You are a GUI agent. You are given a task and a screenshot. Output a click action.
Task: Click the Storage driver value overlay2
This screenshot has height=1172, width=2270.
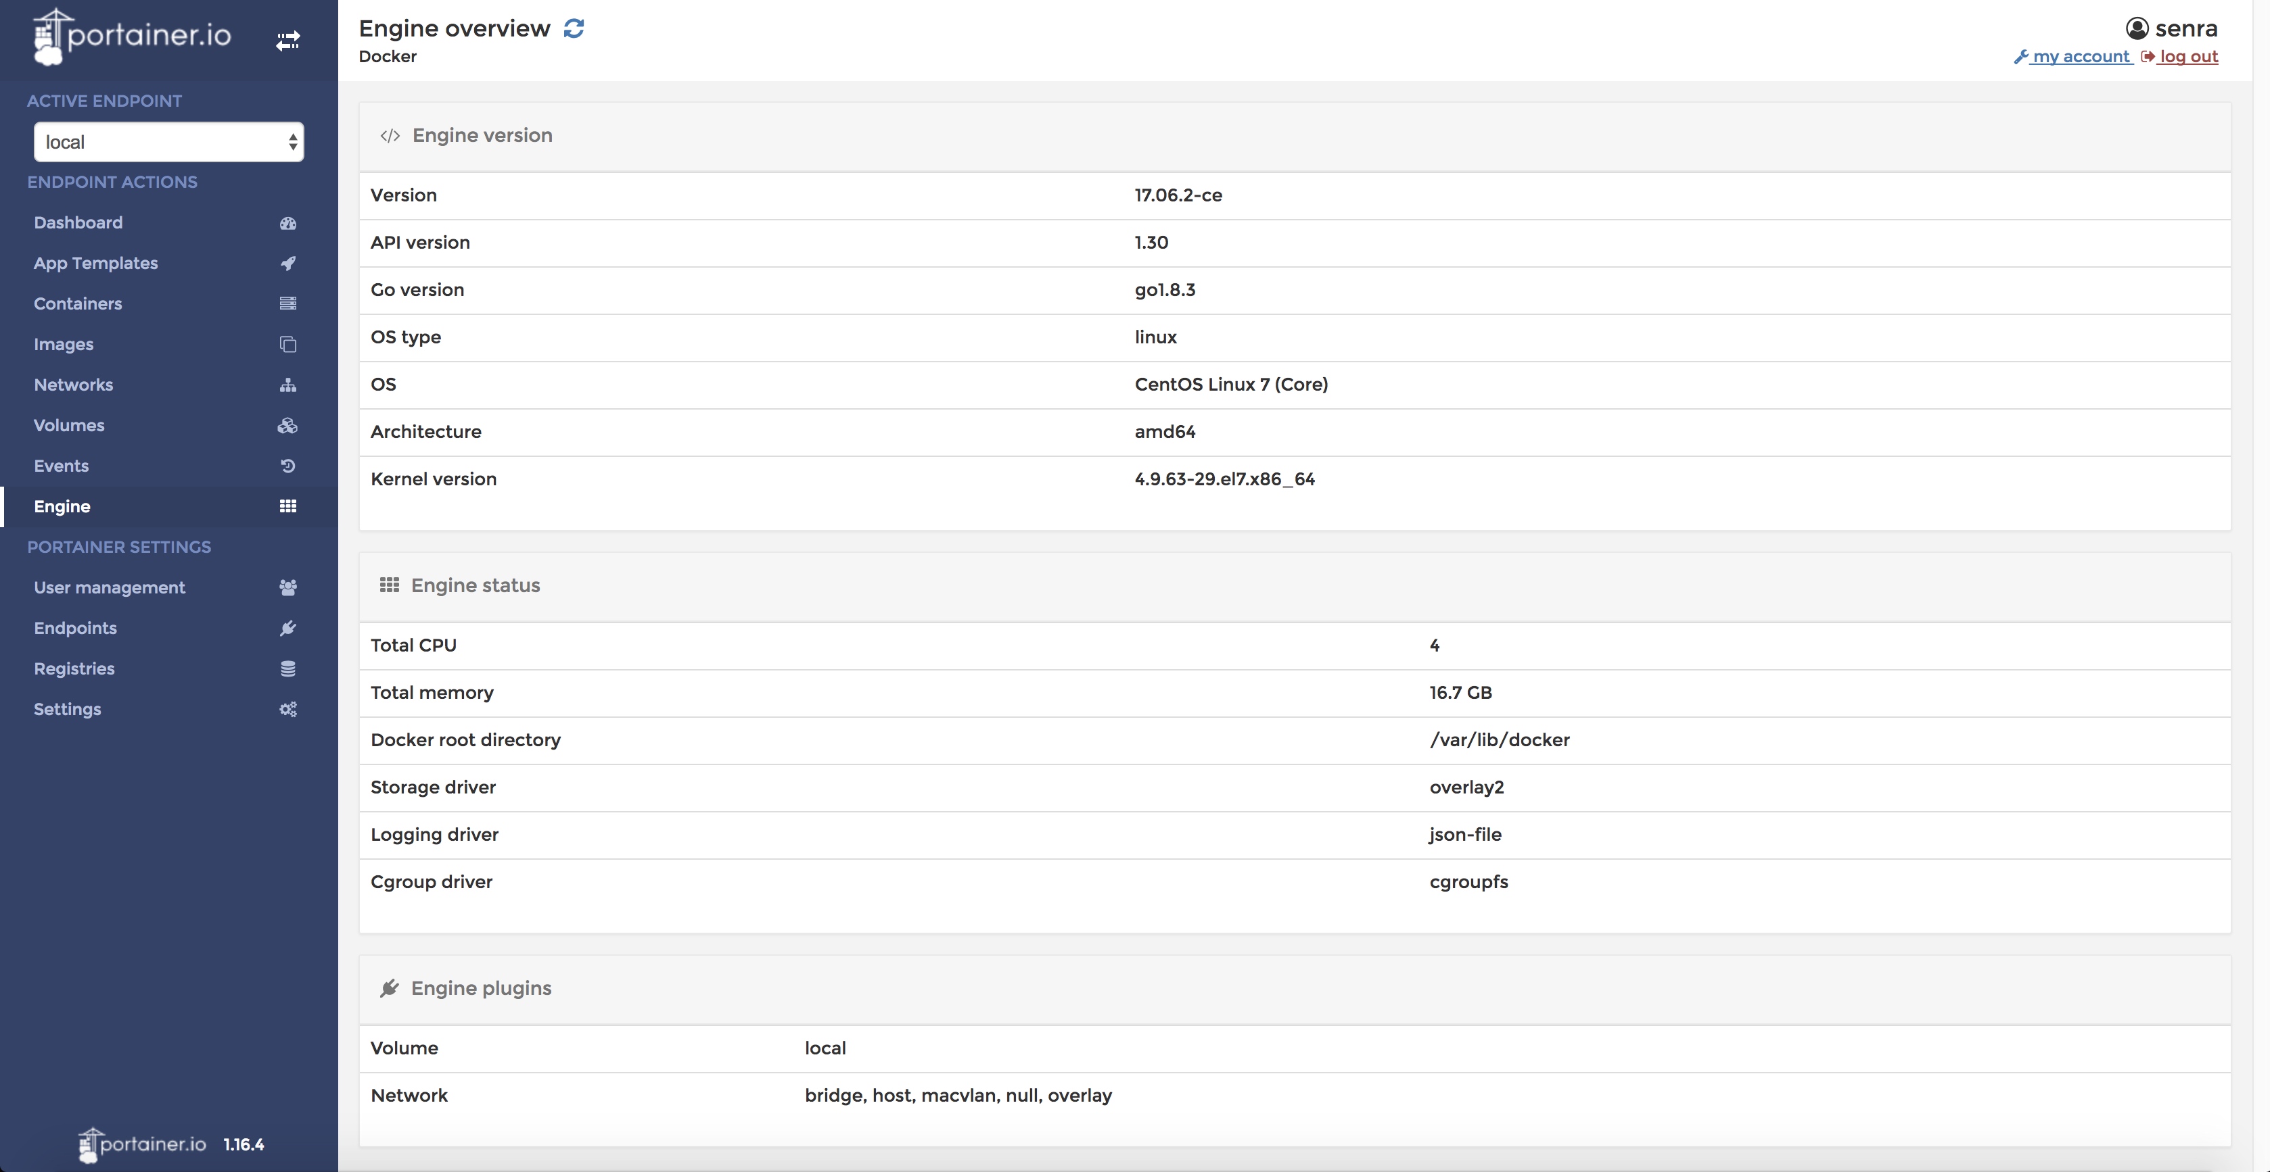coord(1466,788)
